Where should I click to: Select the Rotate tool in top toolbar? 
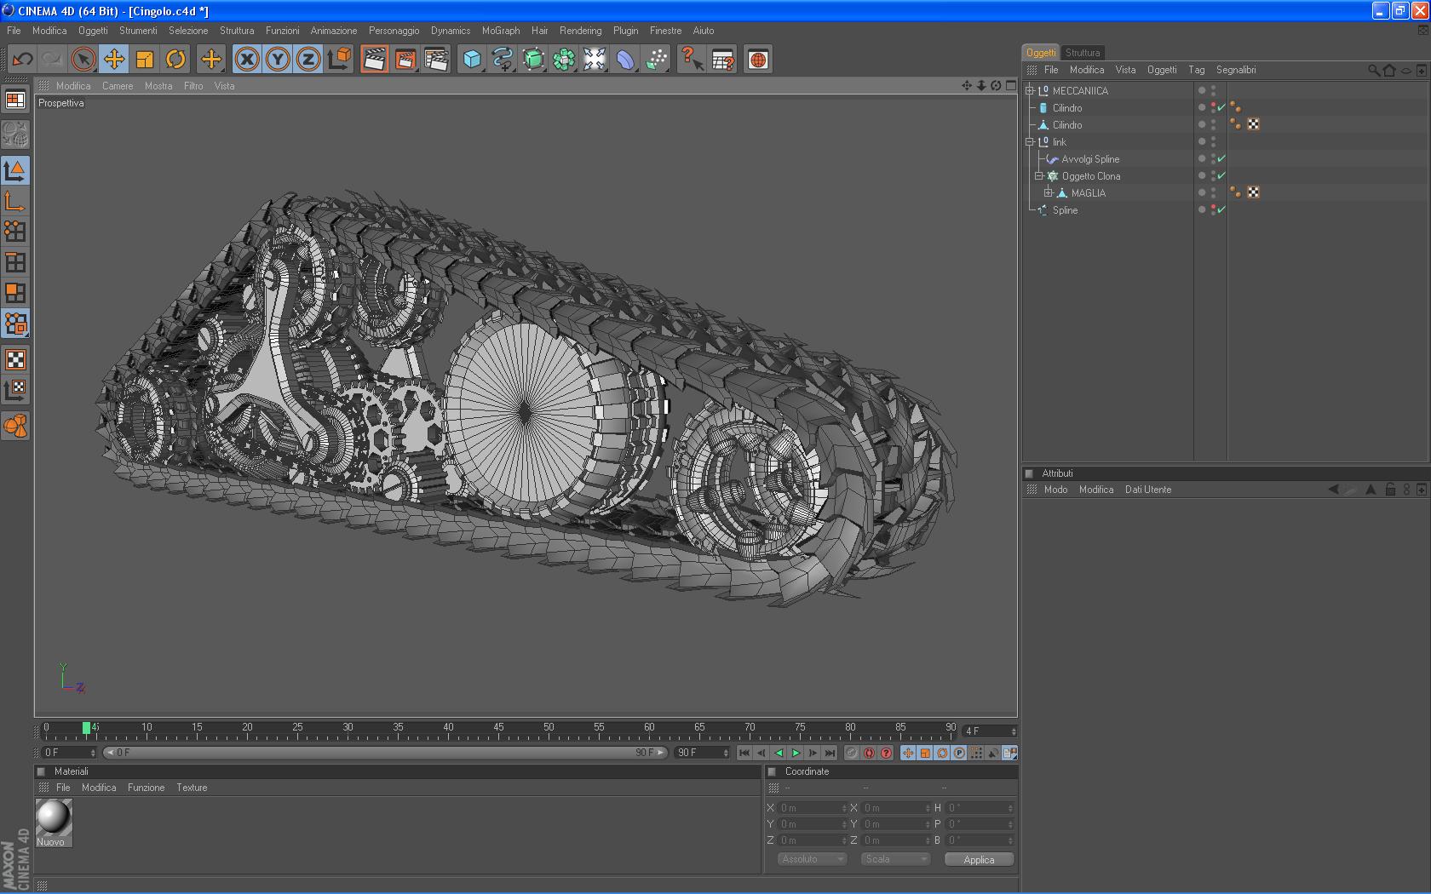(x=175, y=60)
